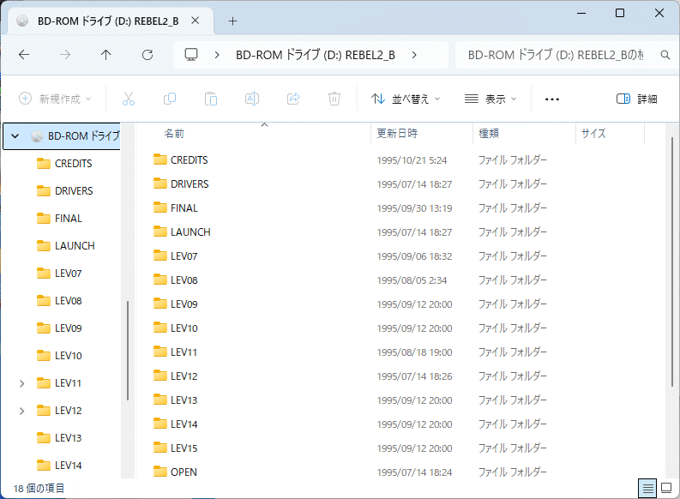Refresh the current folder view

coord(147,55)
